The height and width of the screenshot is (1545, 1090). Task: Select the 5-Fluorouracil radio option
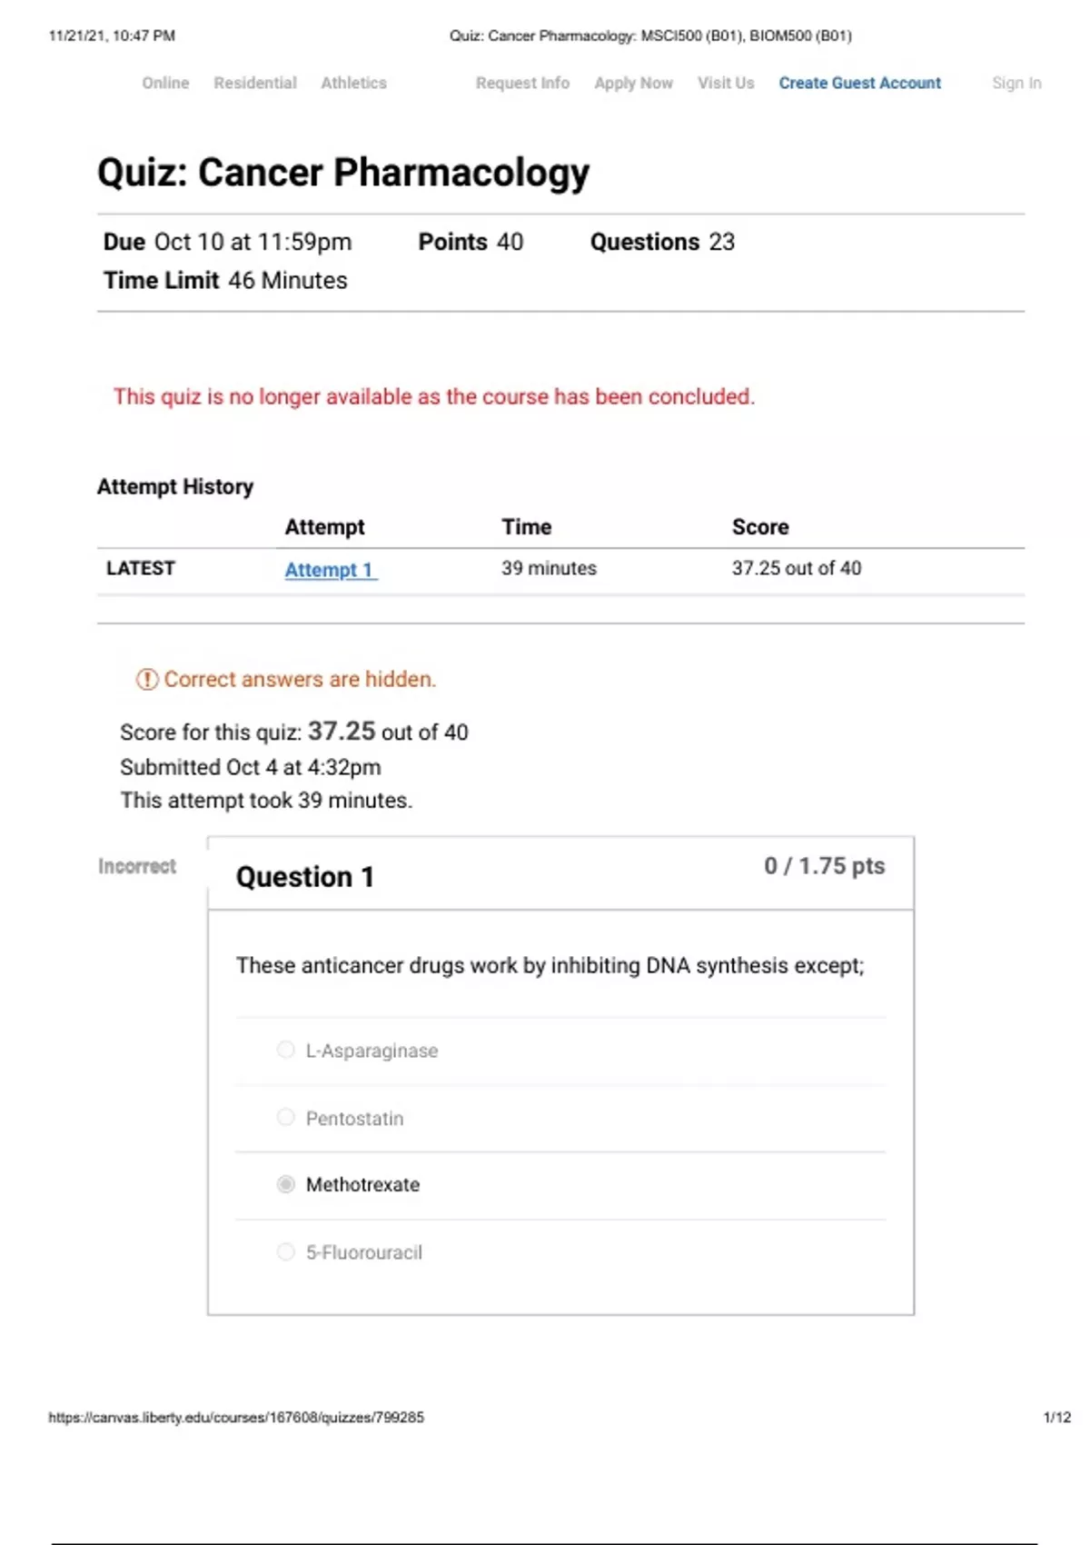click(286, 1251)
